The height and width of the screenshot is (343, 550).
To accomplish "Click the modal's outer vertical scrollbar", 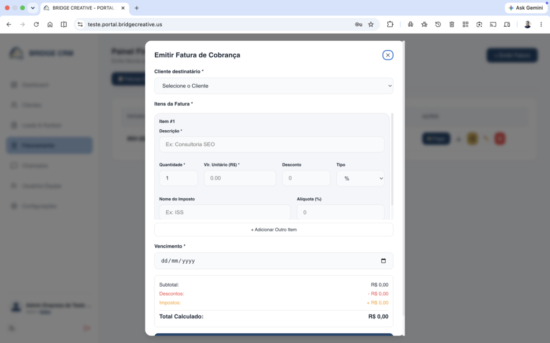I will click(404, 178).
